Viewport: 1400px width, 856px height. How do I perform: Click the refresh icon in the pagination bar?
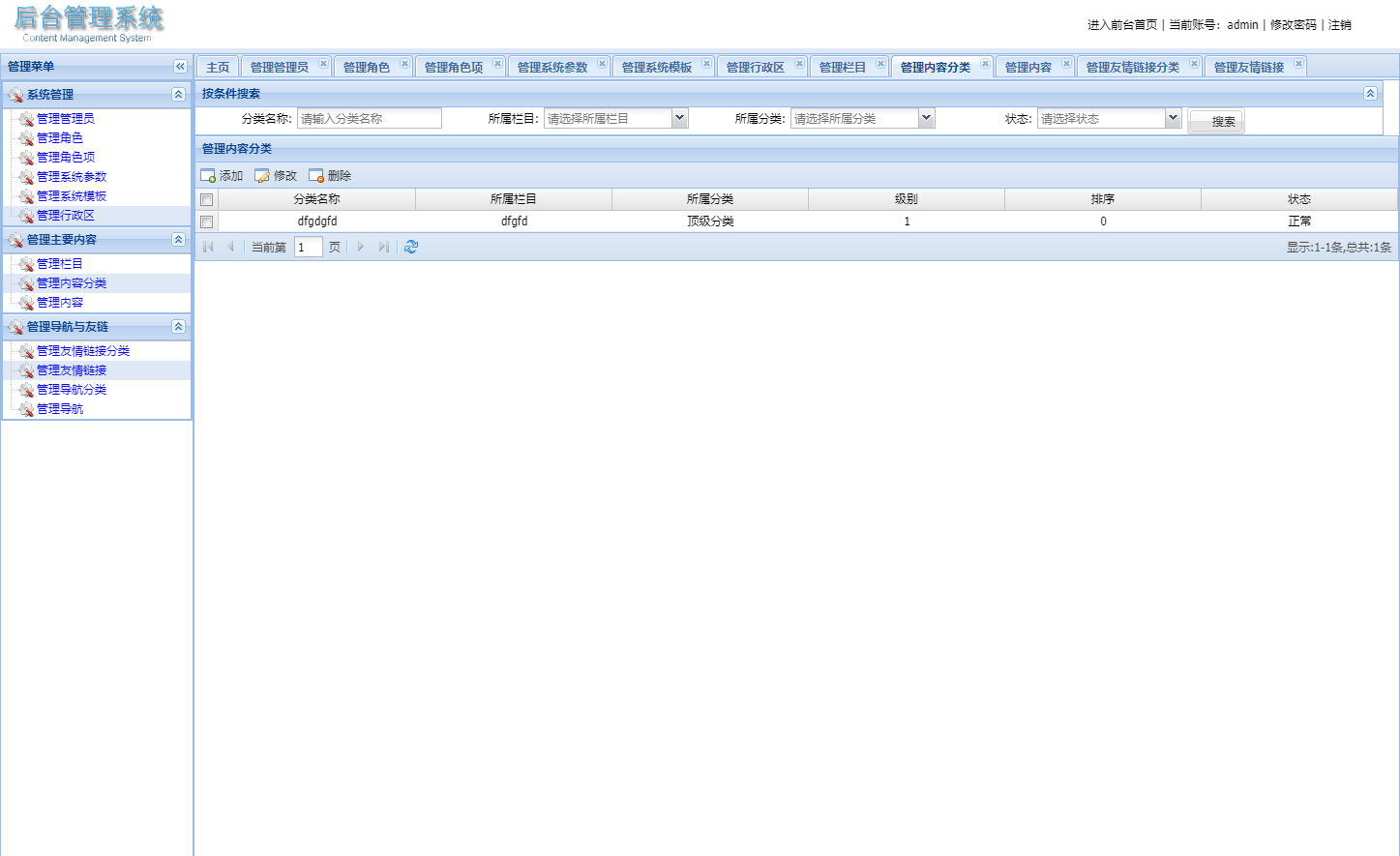pyautogui.click(x=410, y=247)
